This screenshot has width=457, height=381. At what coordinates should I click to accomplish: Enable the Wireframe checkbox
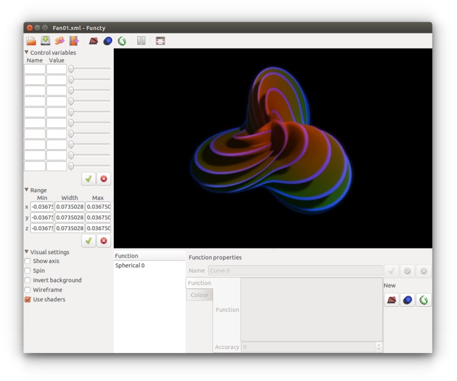coord(28,290)
